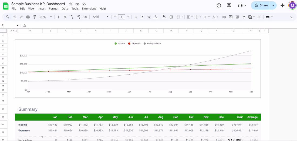The width and height of the screenshot is (297, 141).
Task: Increase font size with plus button
Action: [x=128, y=17]
